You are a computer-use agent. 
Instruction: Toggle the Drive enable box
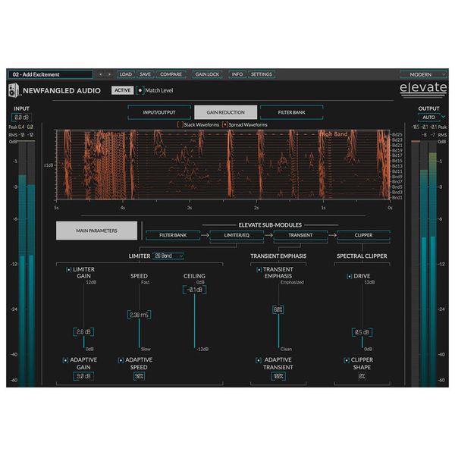[x=350, y=276]
